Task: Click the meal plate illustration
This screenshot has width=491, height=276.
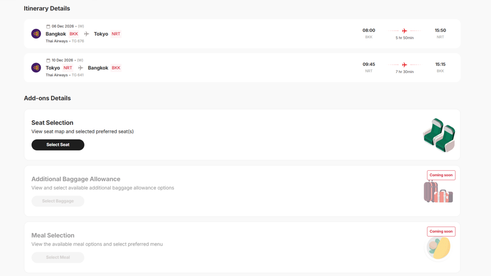Action: point(438,248)
